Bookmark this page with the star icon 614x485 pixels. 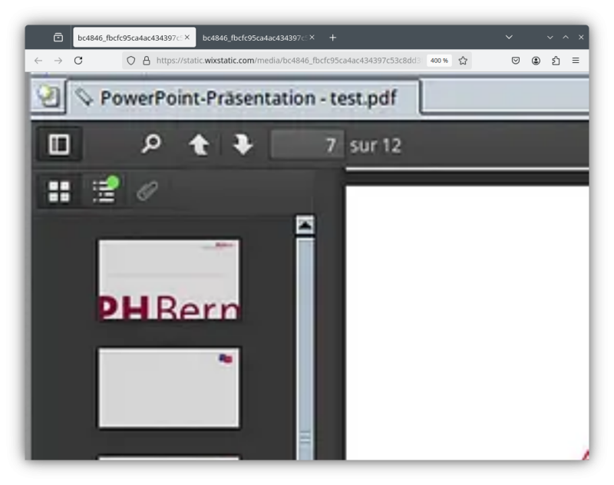(463, 61)
